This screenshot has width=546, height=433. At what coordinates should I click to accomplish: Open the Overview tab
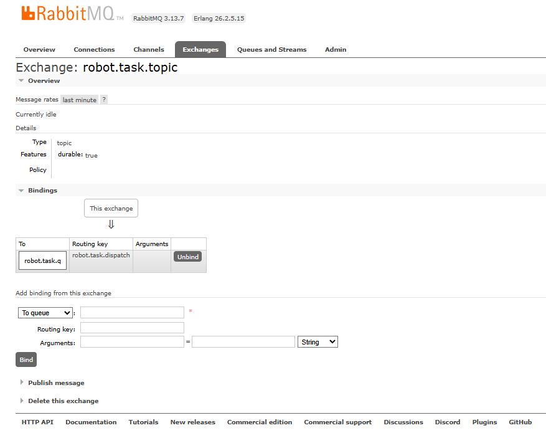39,49
